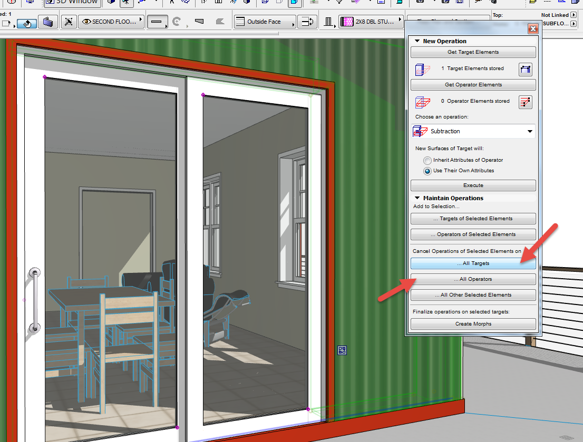
Task: Click the 3D Window toolbar icon group
Action: pos(71,3)
